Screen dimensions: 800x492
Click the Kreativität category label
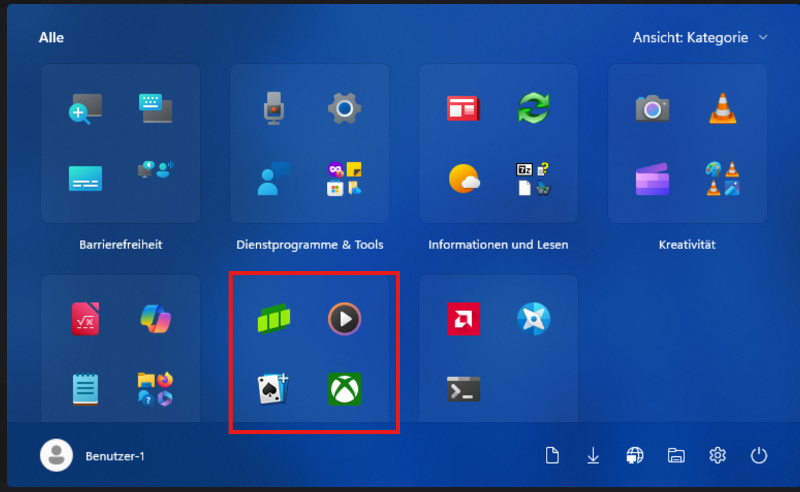687,245
